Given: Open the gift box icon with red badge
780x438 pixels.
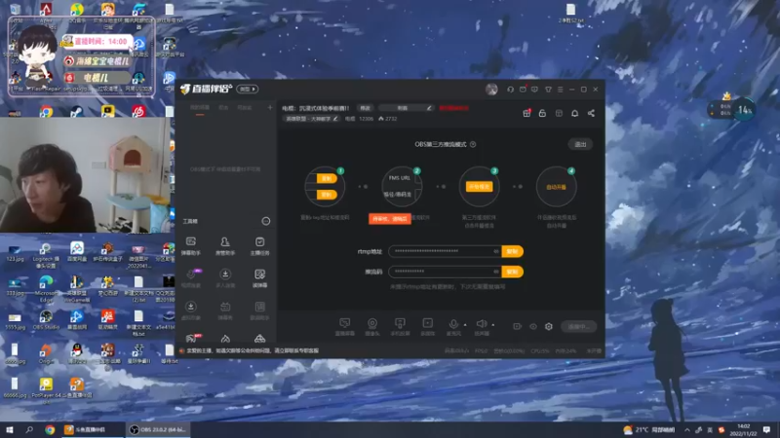Looking at the screenshot, I should [526, 113].
